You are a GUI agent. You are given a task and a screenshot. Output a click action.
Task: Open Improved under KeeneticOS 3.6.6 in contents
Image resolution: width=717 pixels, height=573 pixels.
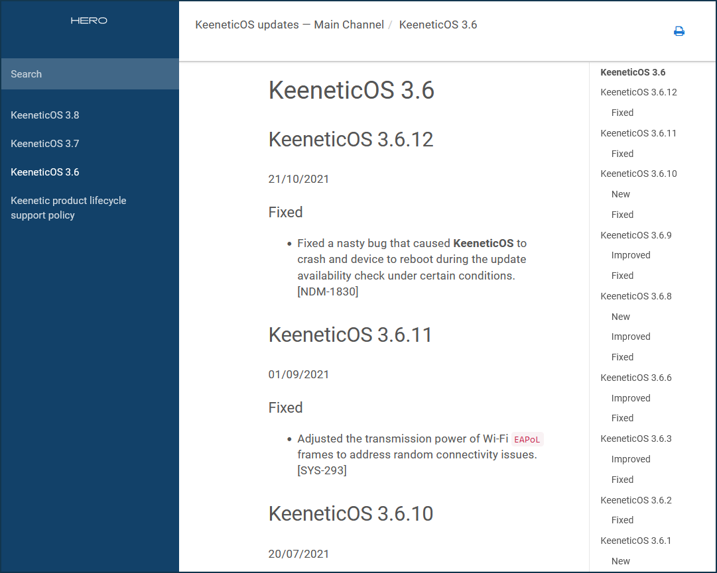click(x=631, y=398)
